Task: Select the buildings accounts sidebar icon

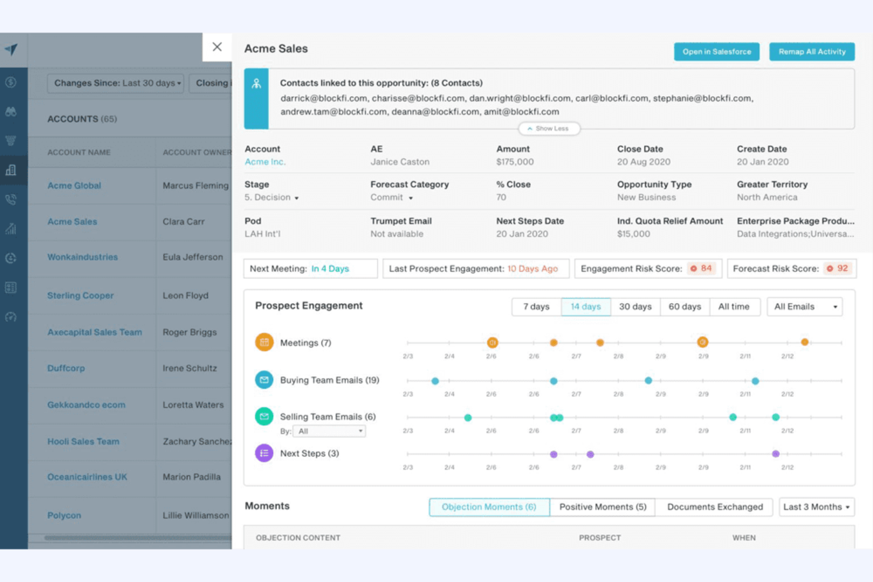Action: tap(11, 170)
